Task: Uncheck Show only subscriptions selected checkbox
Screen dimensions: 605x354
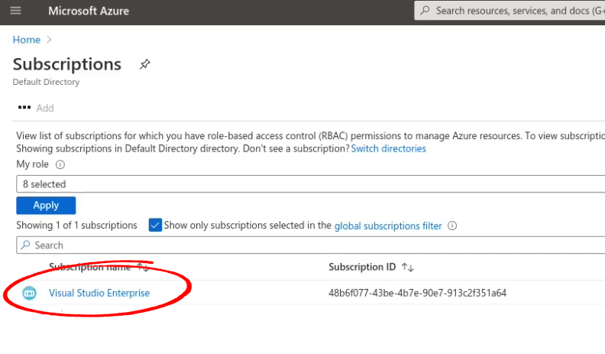Action: point(155,225)
